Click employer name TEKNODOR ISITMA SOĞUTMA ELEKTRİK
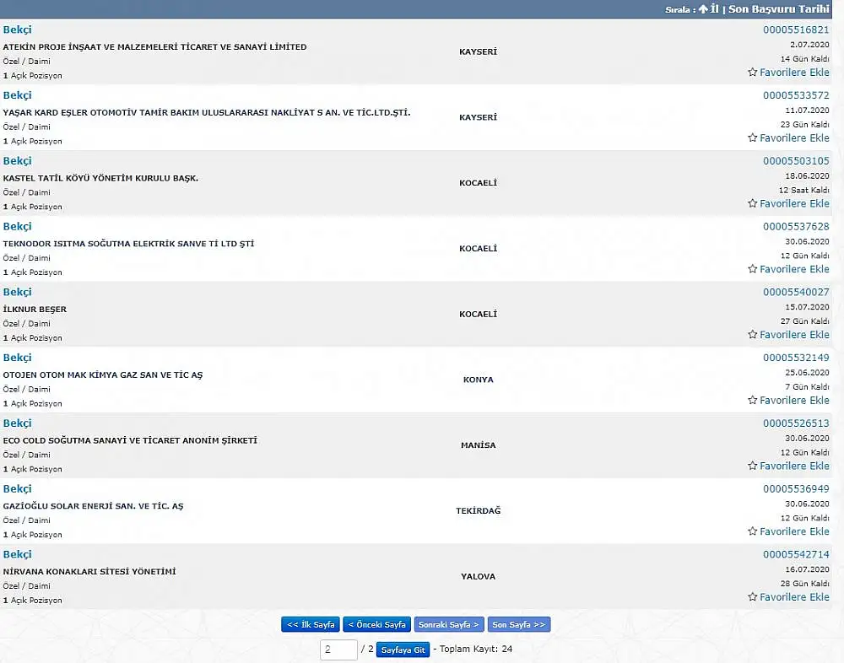The height and width of the screenshot is (663, 844). point(128,244)
